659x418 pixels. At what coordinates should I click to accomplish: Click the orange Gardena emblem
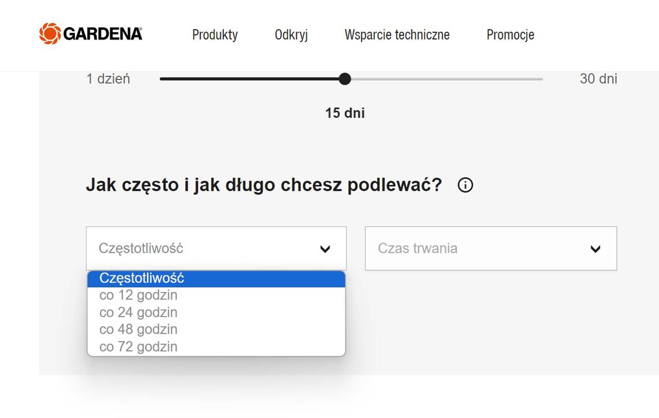coord(50,33)
